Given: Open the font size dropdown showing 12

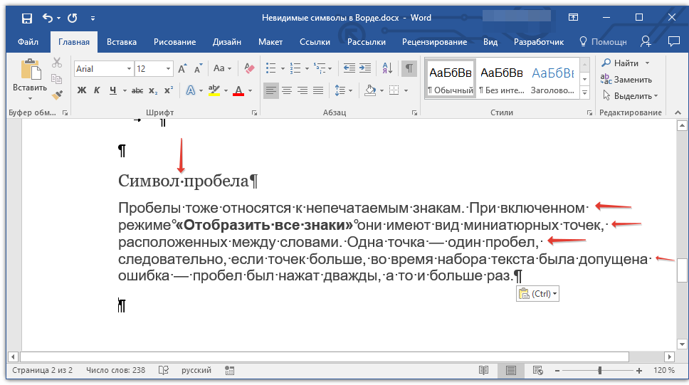Looking at the screenshot, I should [168, 69].
